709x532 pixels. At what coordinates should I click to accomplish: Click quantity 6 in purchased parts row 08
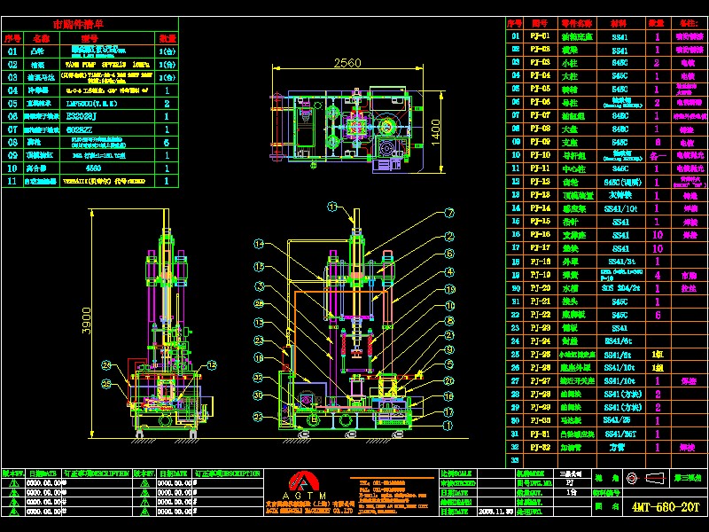[x=167, y=143]
